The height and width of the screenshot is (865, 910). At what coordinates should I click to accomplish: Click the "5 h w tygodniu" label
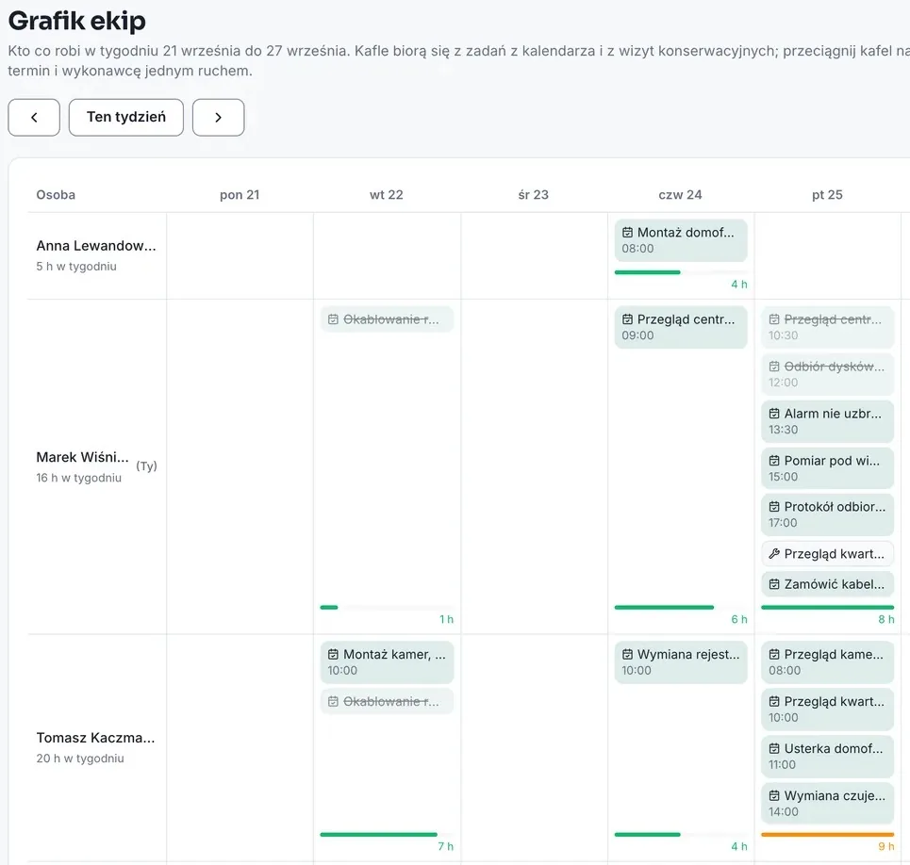click(76, 267)
